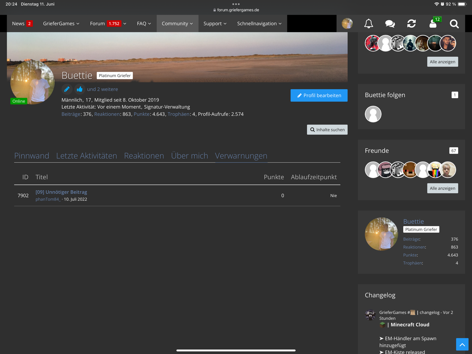Expand the Schnellnavigation dropdown
This screenshot has width=472, height=354.
259,24
